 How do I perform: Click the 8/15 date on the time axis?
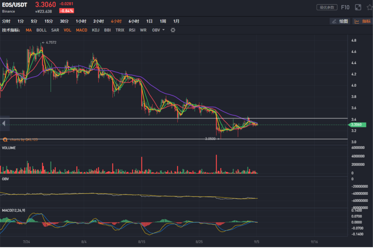tap(141, 242)
